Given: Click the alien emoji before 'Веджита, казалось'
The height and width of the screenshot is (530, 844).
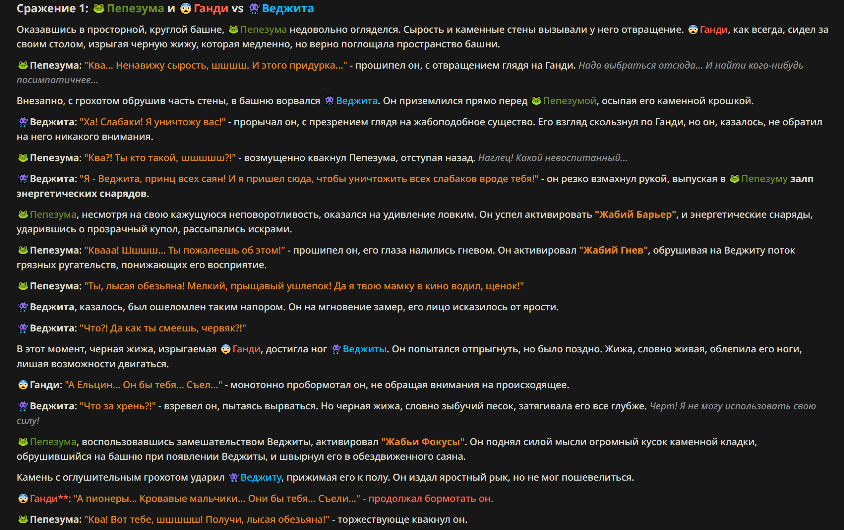Looking at the screenshot, I should (23, 307).
